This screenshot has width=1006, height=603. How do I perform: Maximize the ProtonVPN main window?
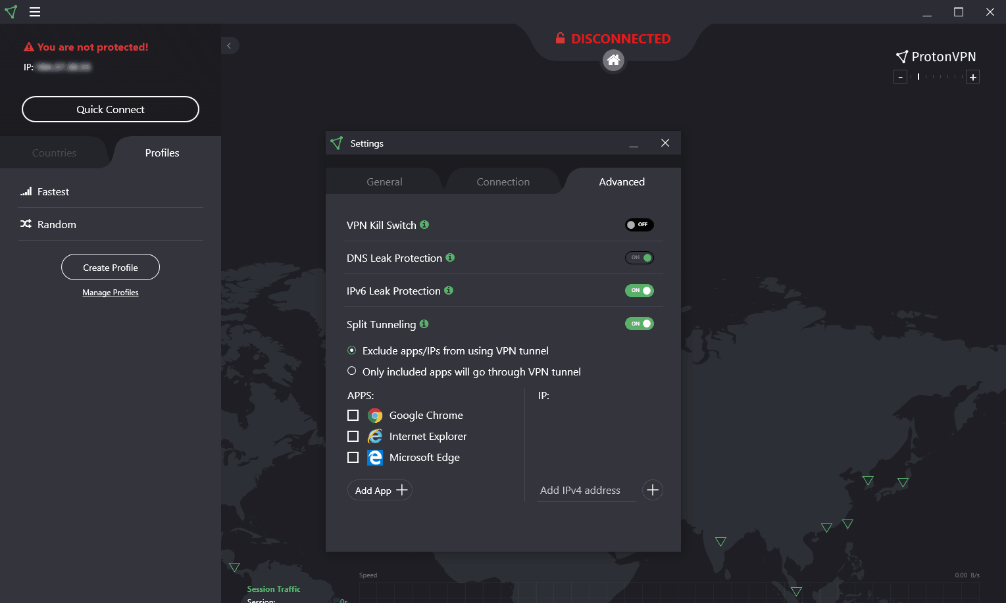tap(959, 12)
